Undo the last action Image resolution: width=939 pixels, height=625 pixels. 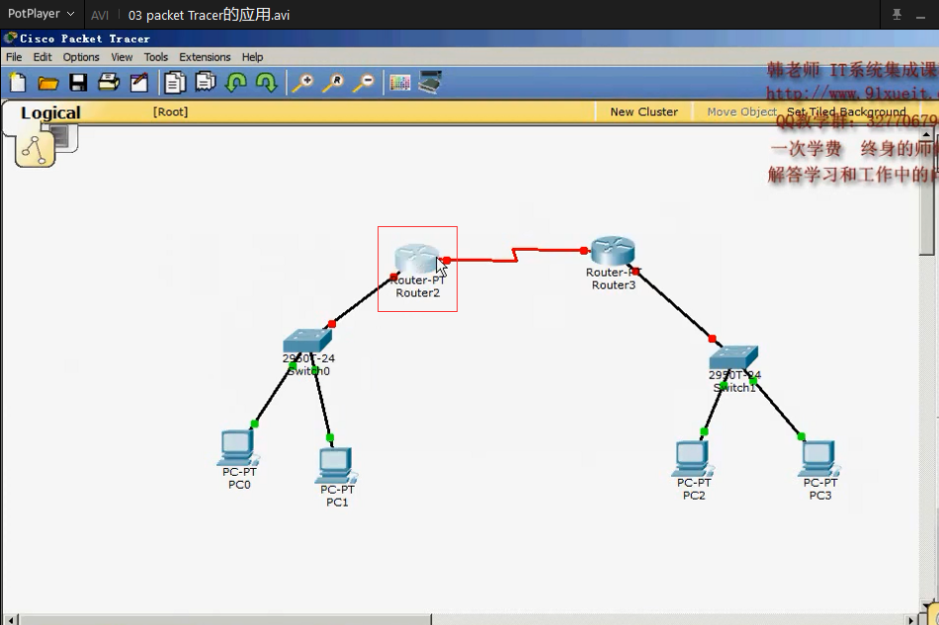tap(236, 83)
